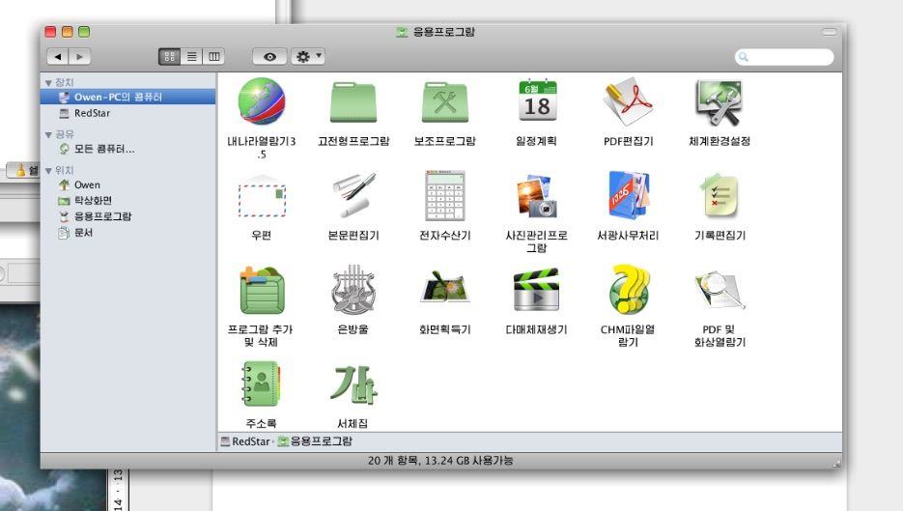Click RedStar in the bottom path bar
Image resolution: width=903 pixels, height=511 pixels.
pos(247,441)
